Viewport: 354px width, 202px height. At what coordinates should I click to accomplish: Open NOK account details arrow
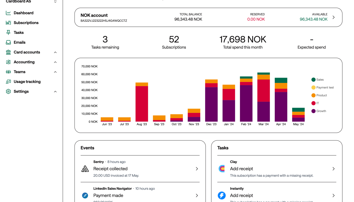(334, 17)
